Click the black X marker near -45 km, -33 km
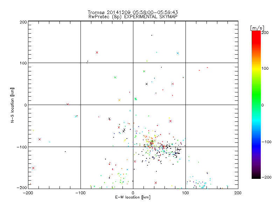 coord(109,119)
